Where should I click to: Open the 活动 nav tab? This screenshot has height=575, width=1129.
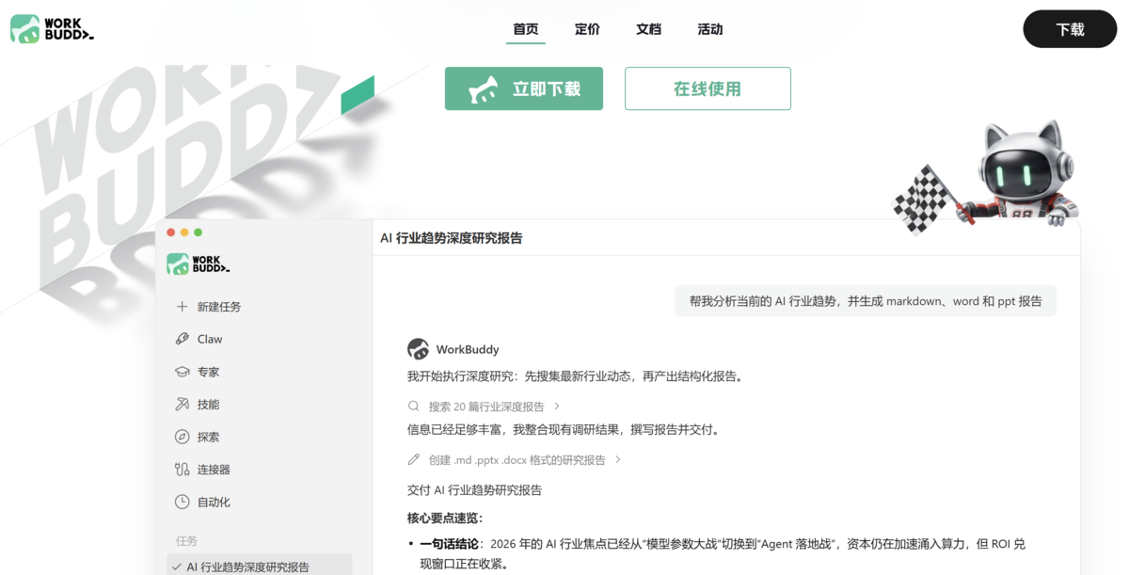pos(710,29)
